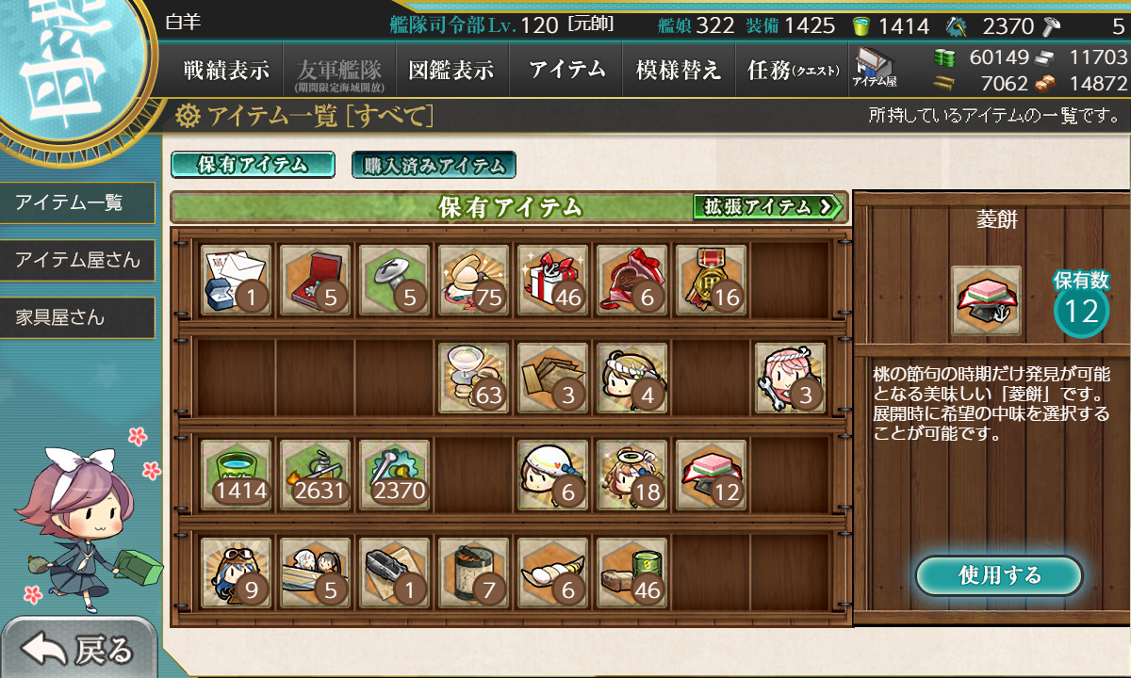This screenshot has height=678, width=1131.
Task: Switch to 保有アイテム filter
Action: click(253, 165)
